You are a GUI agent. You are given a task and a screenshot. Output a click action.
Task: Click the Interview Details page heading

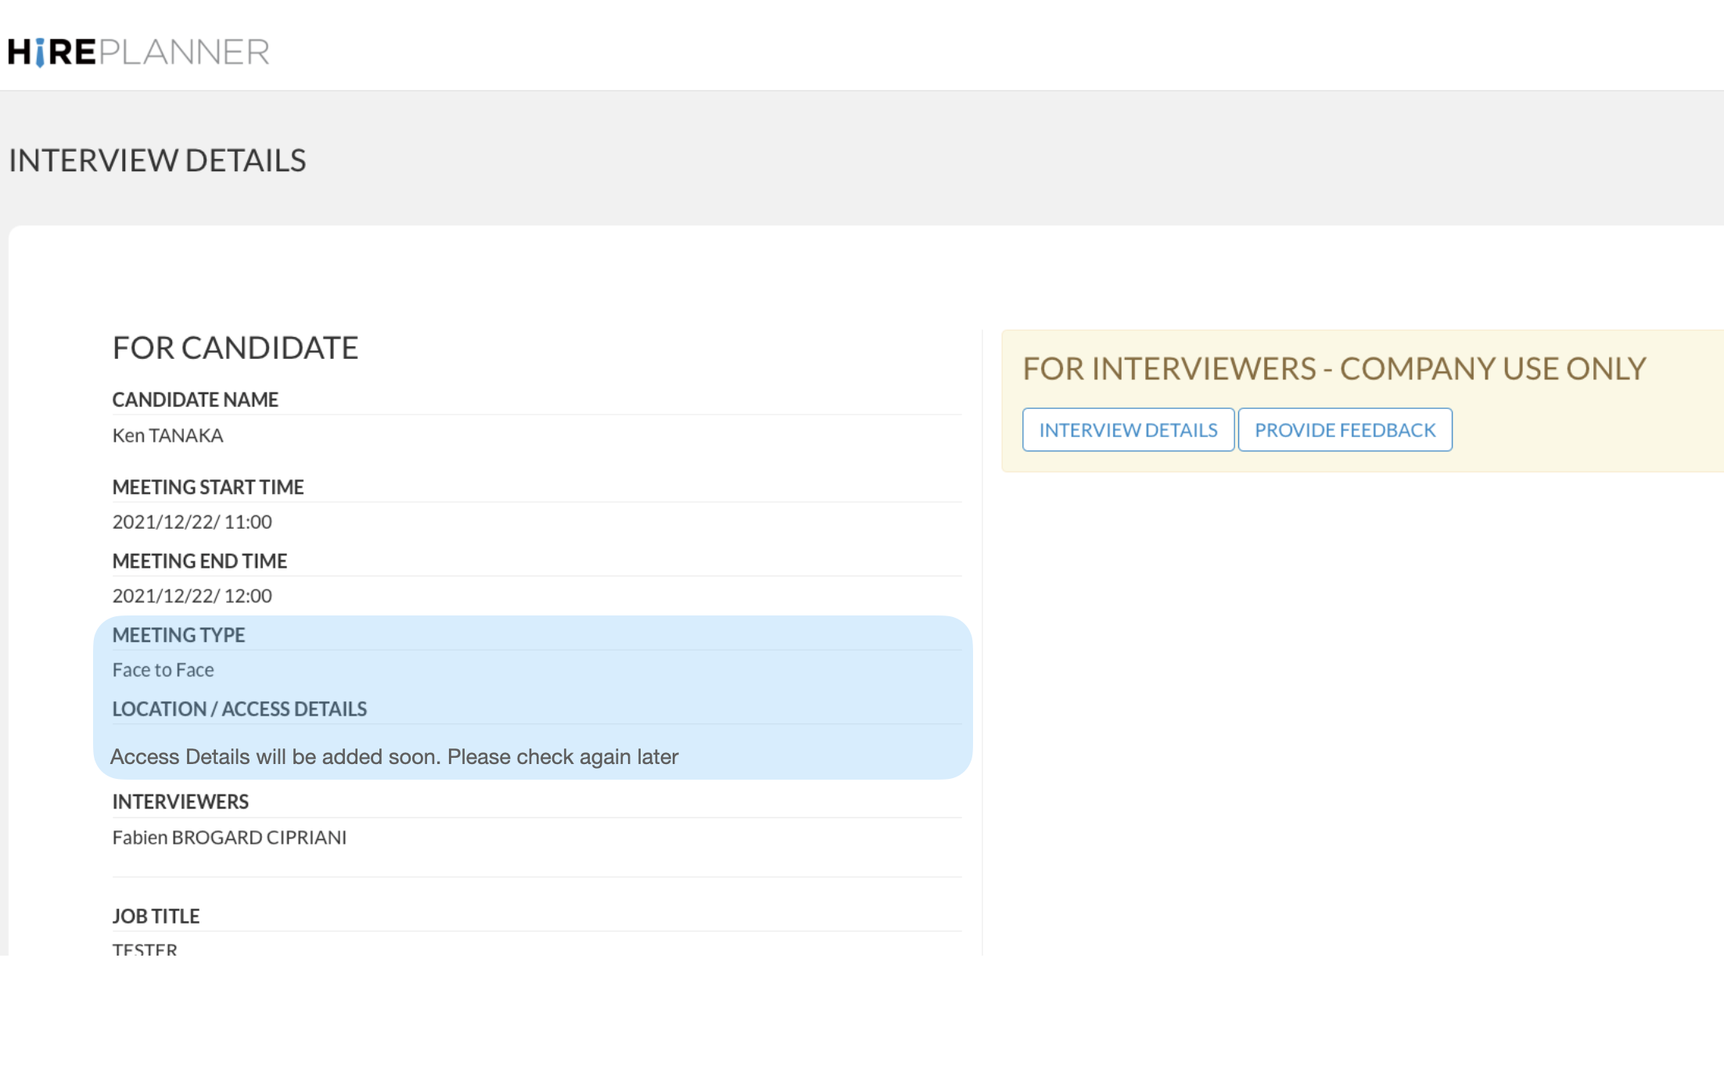[x=157, y=160]
